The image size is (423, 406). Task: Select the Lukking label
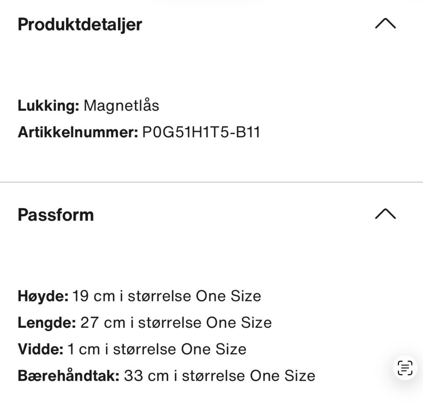coord(48,105)
